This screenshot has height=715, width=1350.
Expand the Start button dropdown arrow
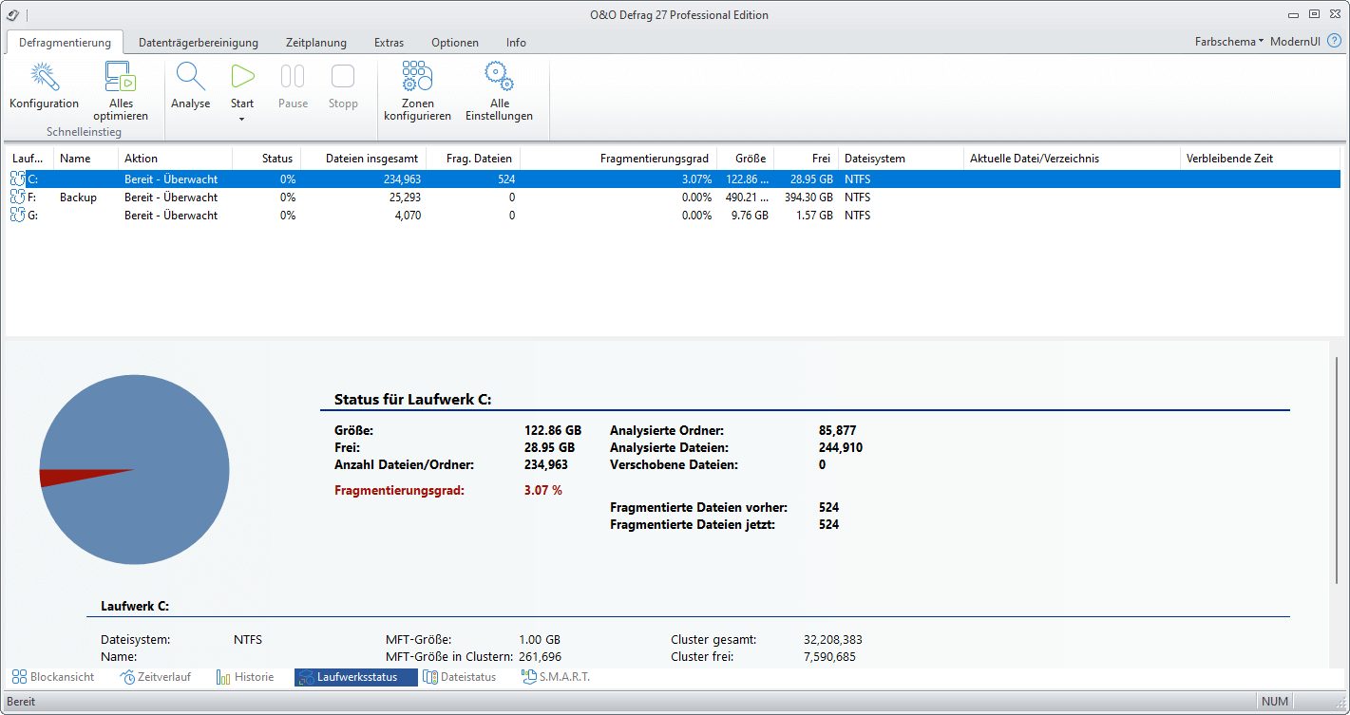[242, 119]
